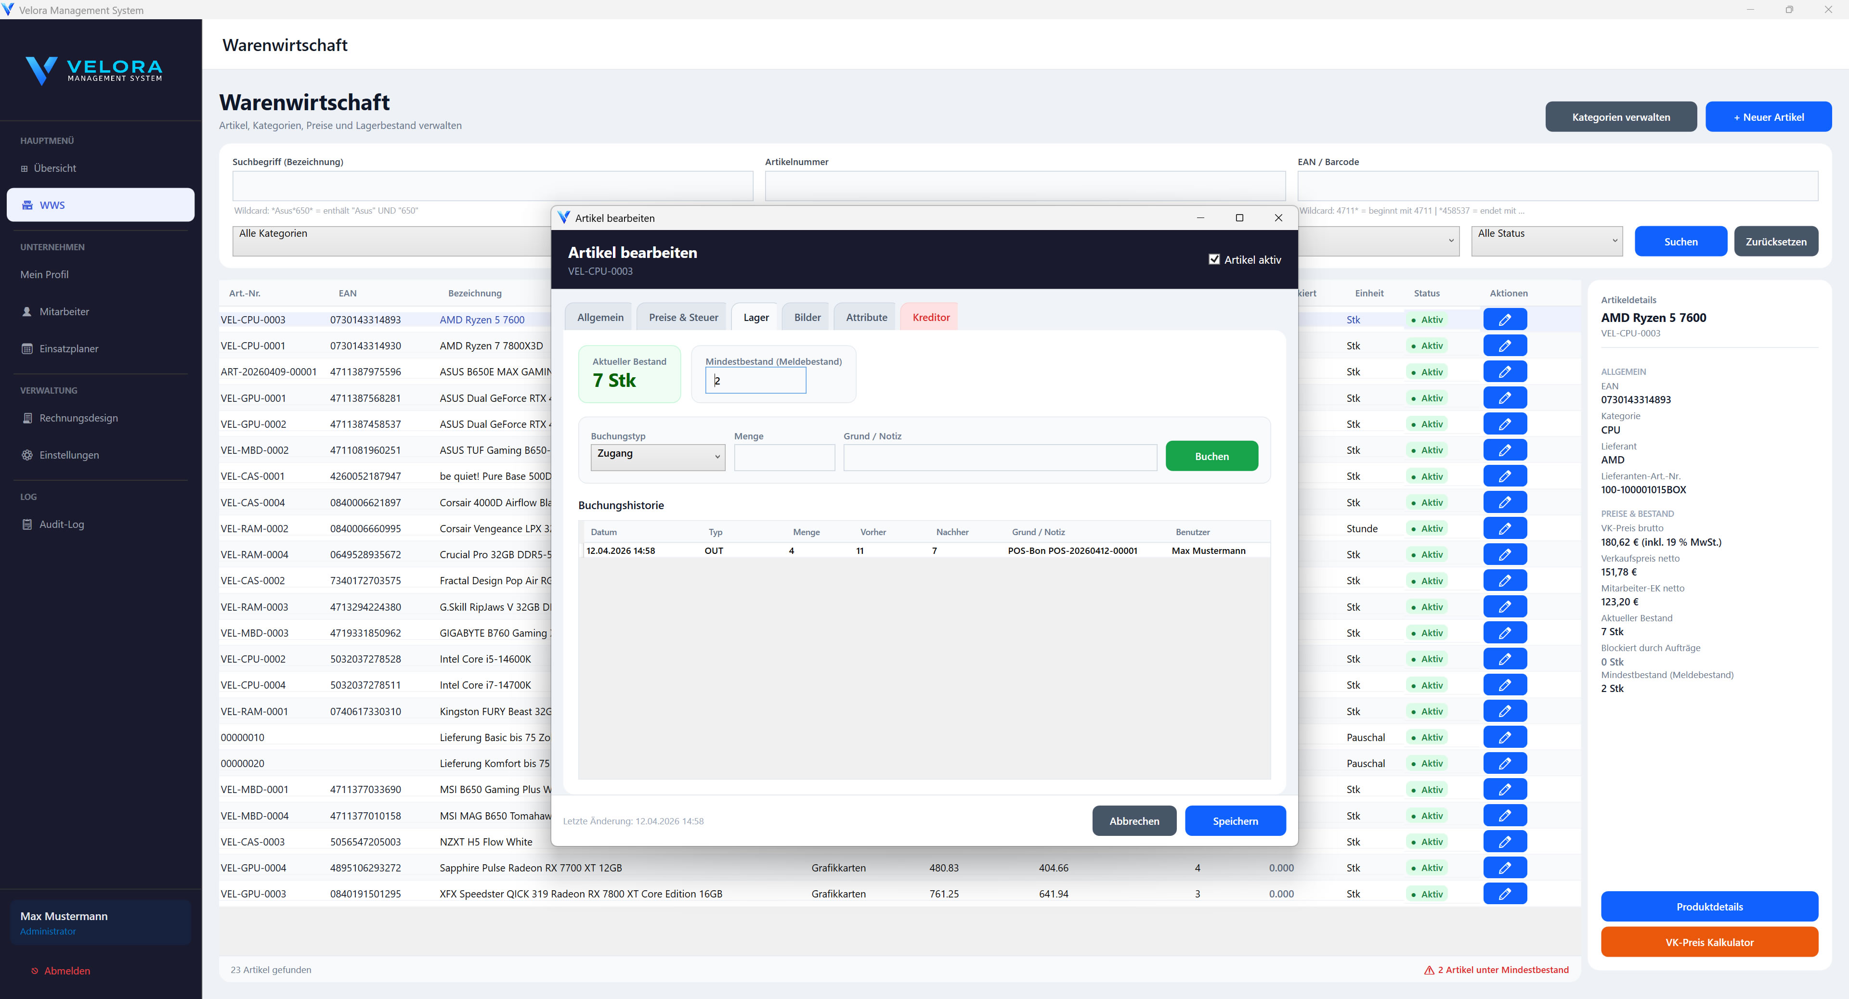Open the Audit-Log sidebar icon
1849x999 pixels.
coord(27,524)
